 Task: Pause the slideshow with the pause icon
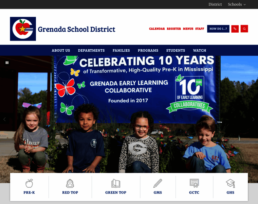7,63
